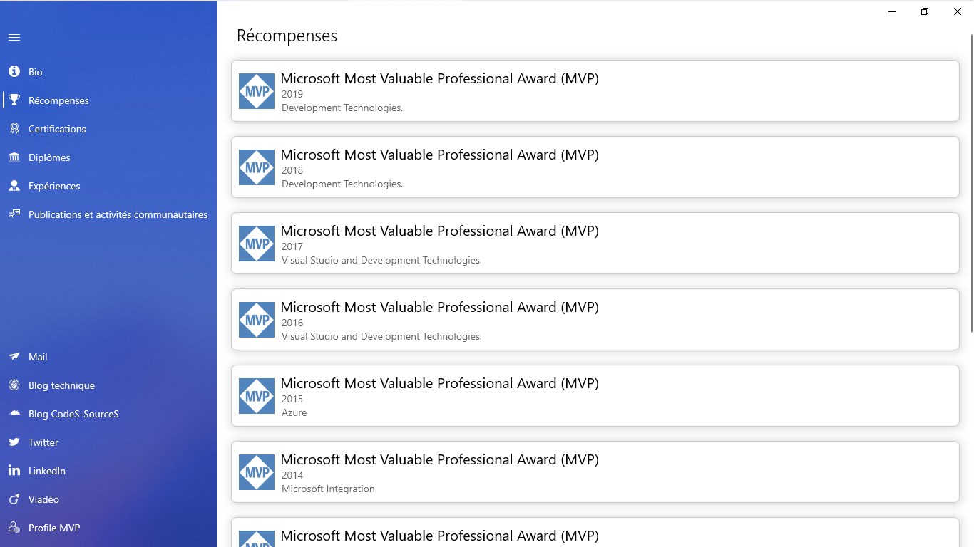Open Profile MVP link

54,528
